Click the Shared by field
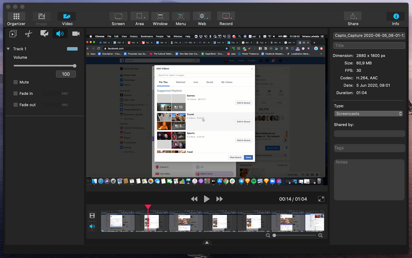This screenshot has width=412, height=258. point(369,134)
